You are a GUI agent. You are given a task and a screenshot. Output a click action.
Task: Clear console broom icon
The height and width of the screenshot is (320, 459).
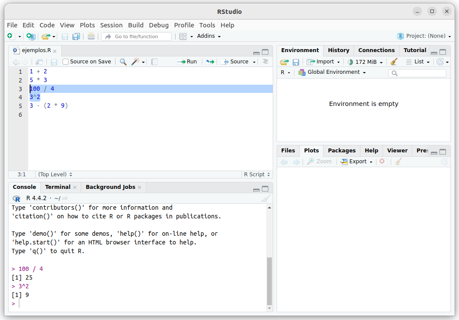266,198
